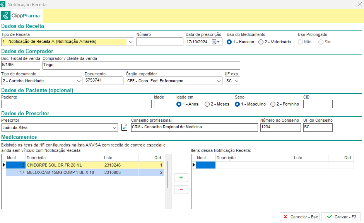Close the Notificação Receita window
This screenshot has height=223, width=364.
(x=359, y=4)
